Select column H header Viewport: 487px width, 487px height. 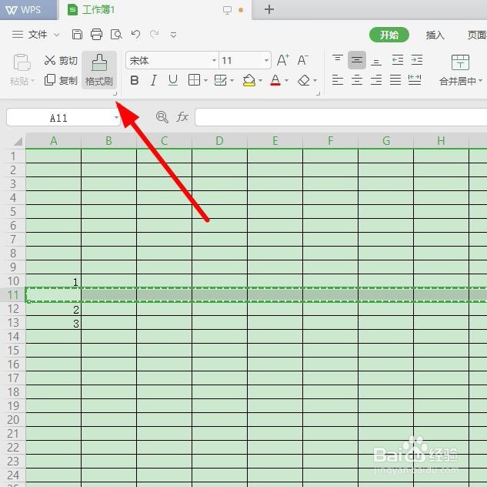[441, 141]
